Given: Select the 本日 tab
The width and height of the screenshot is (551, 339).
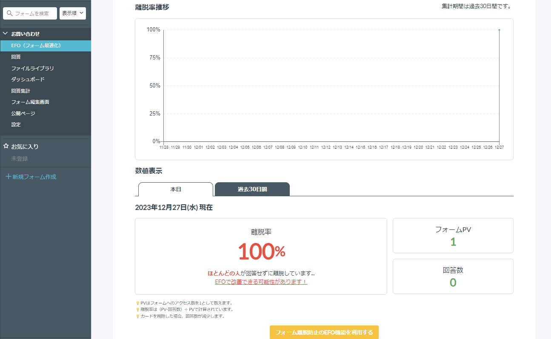Looking at the screenshot, I should 175,189.
